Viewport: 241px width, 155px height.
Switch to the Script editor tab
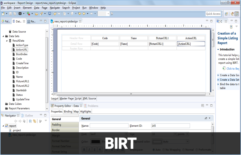pos(78,98)
